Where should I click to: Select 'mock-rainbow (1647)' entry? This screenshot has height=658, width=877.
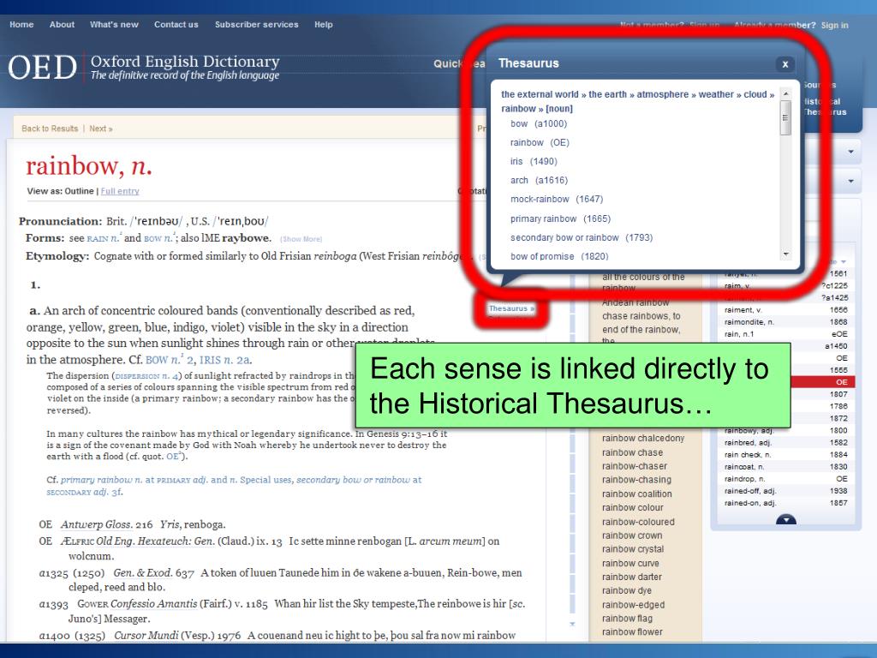557,199
